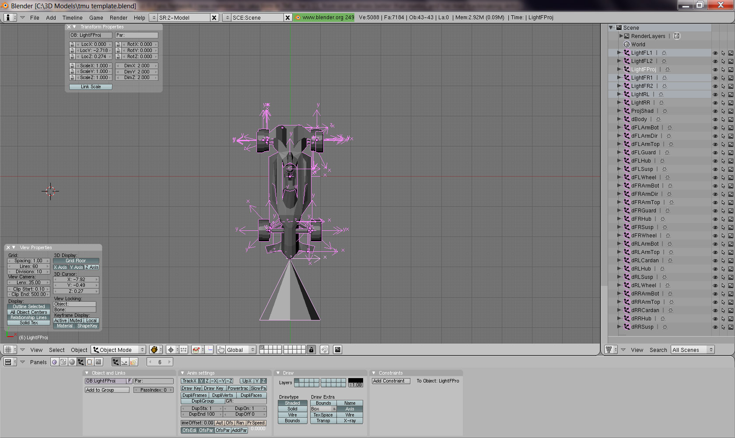
Task: Click the Add Constraint button
Action: point(391,381)
